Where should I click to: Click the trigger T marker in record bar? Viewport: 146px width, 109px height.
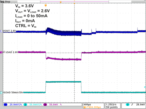coord(61,2)
